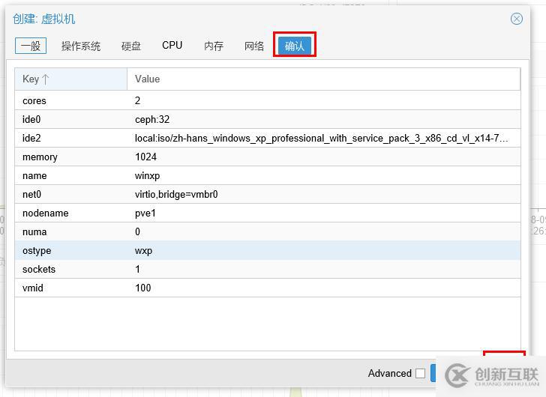This screenshot has height=397, width=546.
Task: Open the 内存 tab
Action: (x=214, y=46)
